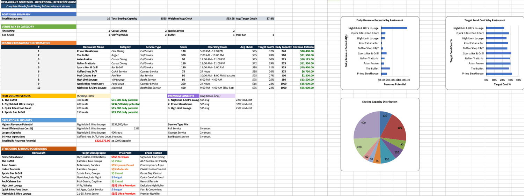Click the $45 avg check for Asian Fusion
Image resolution: width=524 pixels, height=196 pixels.
(247, 59)
